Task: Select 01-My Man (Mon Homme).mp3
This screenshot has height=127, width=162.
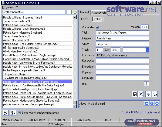Action: click(x=37, y=52)
